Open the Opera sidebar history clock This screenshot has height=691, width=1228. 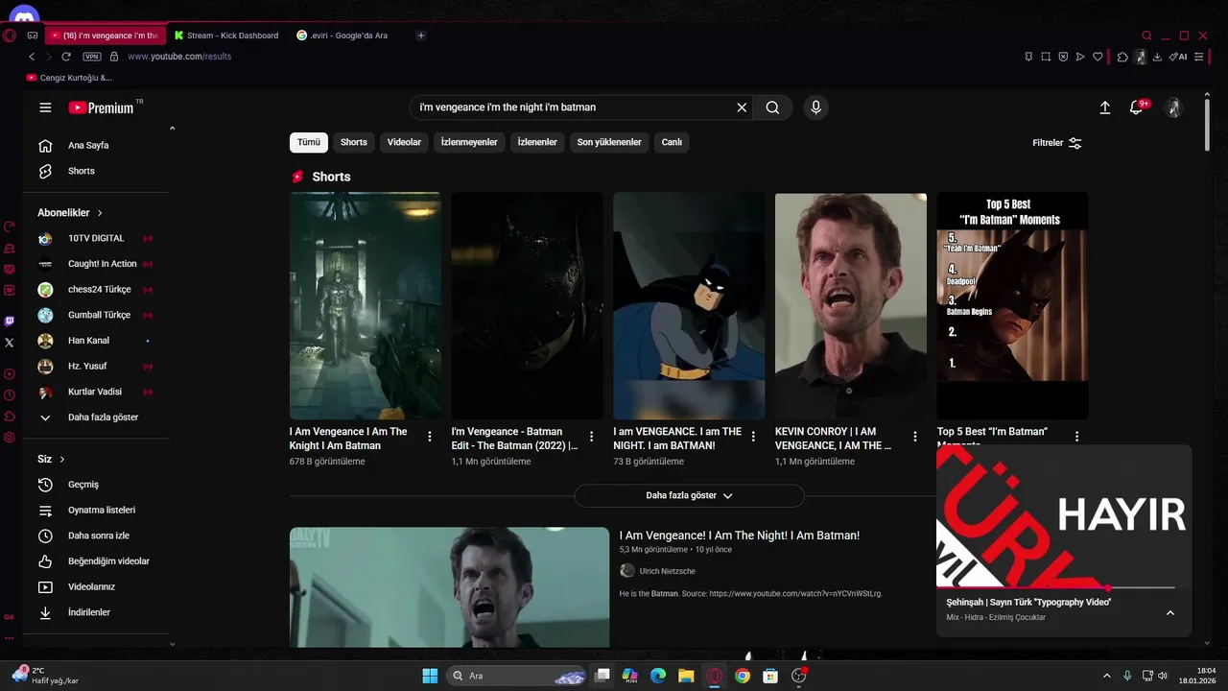click(x=10, y=395)
